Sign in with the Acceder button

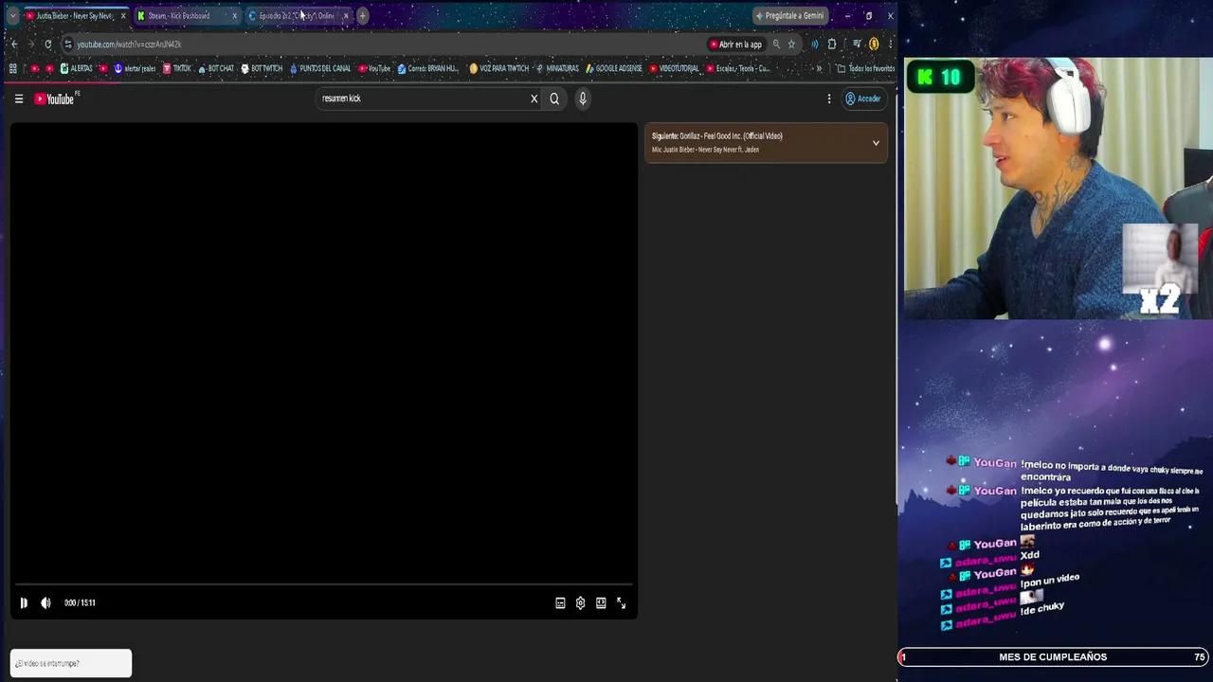[x=863, y=99]
